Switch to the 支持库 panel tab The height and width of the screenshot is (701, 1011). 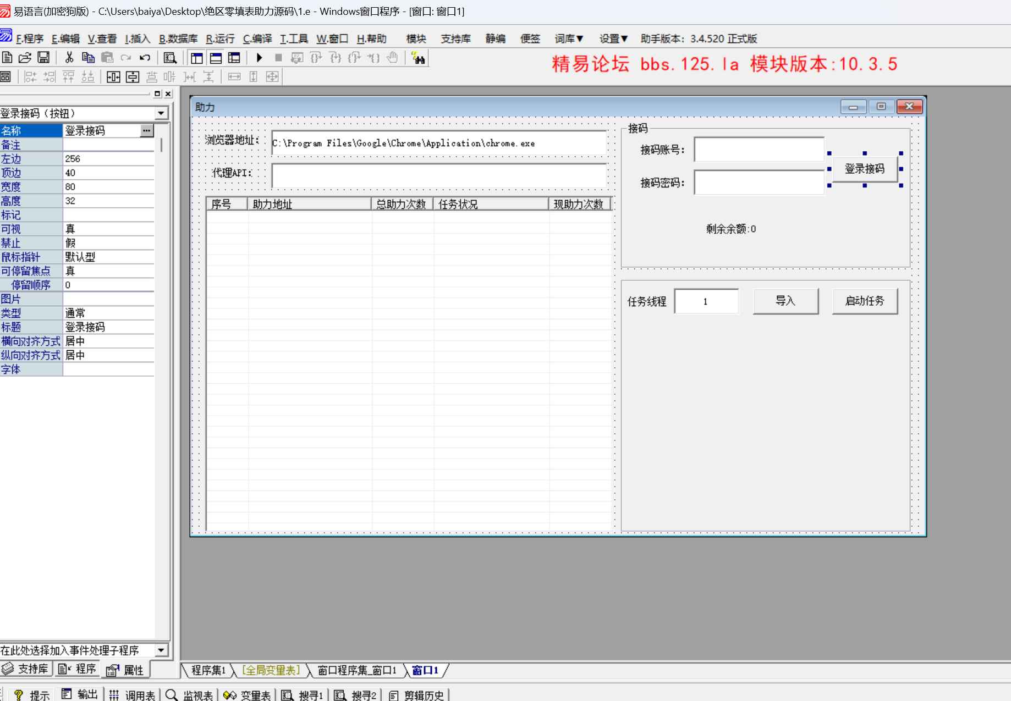tap(26, 669)
